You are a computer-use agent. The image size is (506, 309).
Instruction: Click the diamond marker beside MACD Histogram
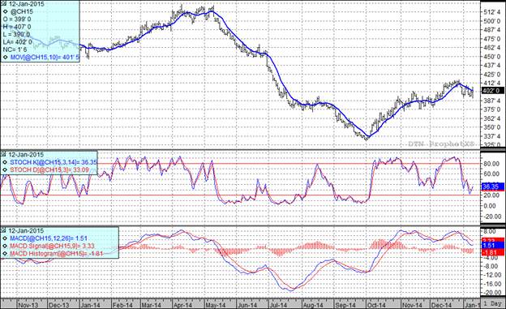[x=5, y=254]
